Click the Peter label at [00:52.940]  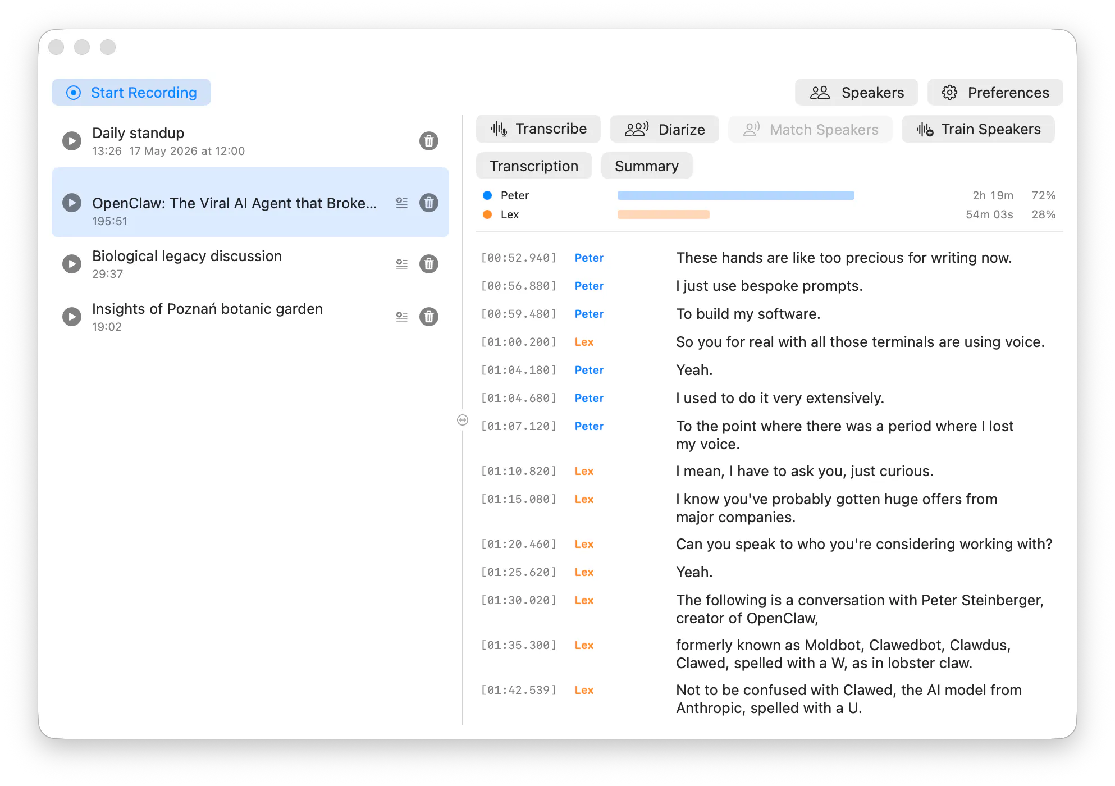pyautogui.click(x=589, y=258)
